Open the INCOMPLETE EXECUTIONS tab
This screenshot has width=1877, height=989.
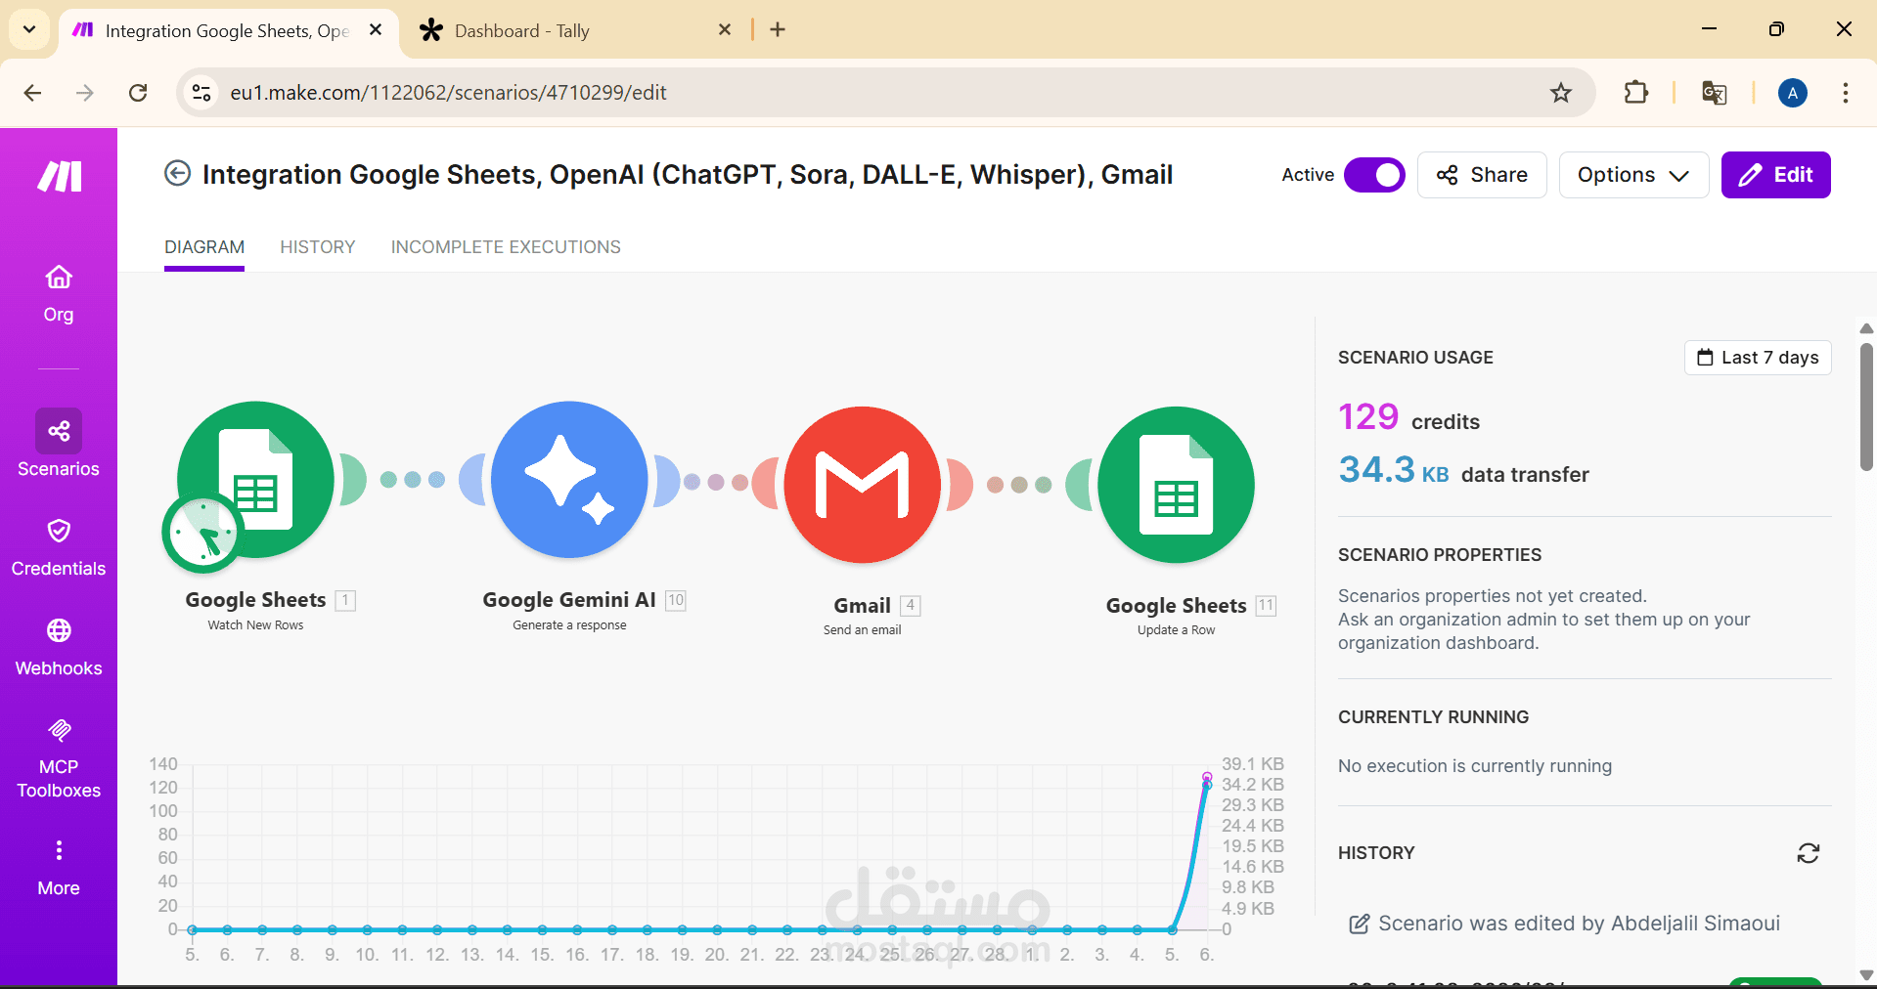click(505, 246)
